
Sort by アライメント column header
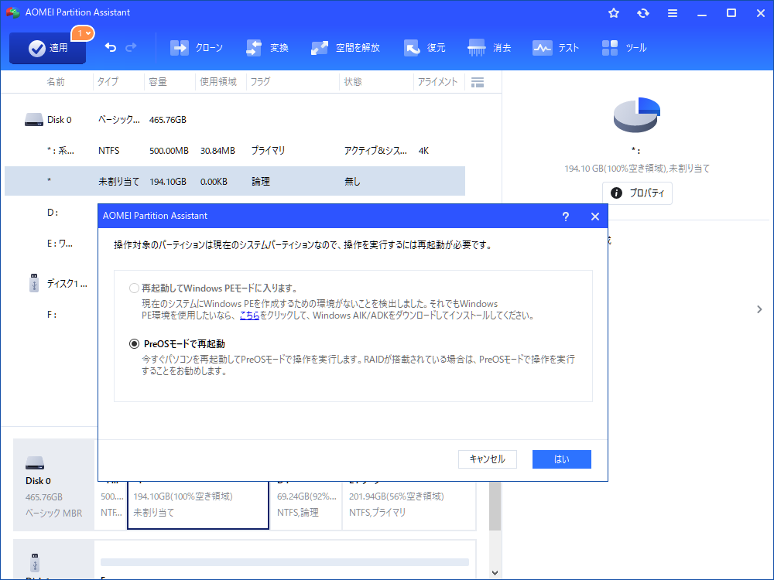tap(437, 82)
